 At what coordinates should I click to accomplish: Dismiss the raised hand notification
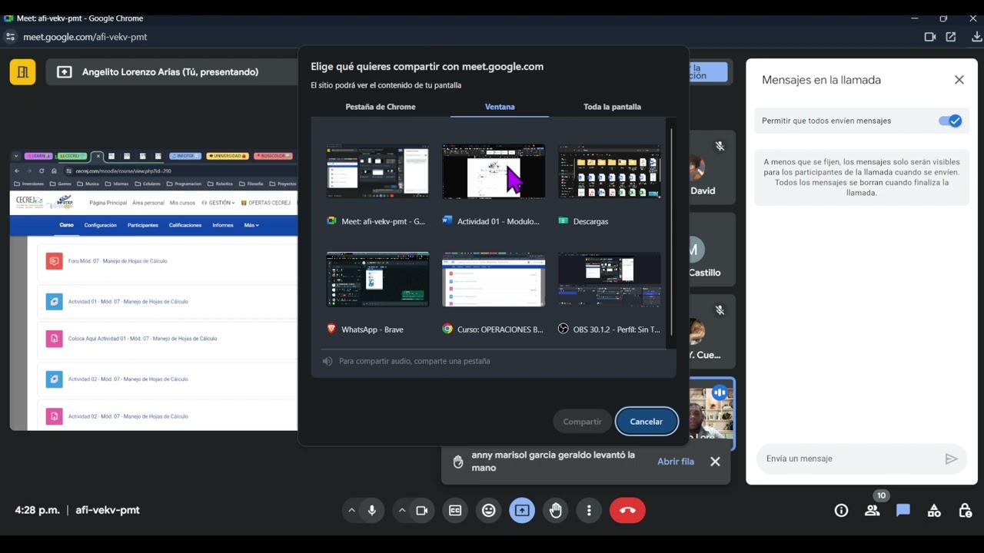[x=715, y=462]
